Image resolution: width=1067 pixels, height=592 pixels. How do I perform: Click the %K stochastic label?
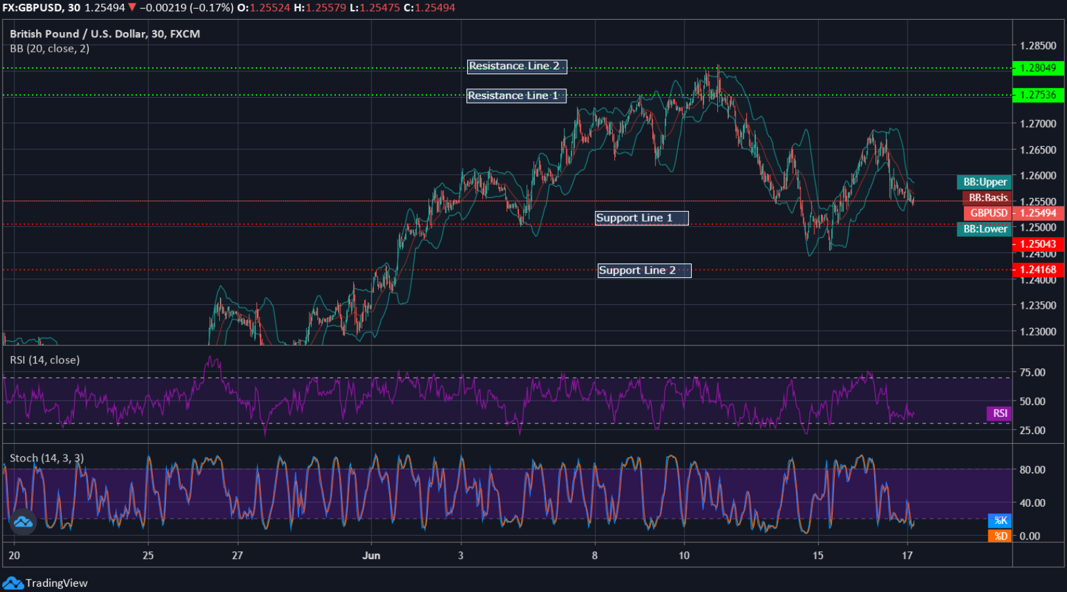1000,521
